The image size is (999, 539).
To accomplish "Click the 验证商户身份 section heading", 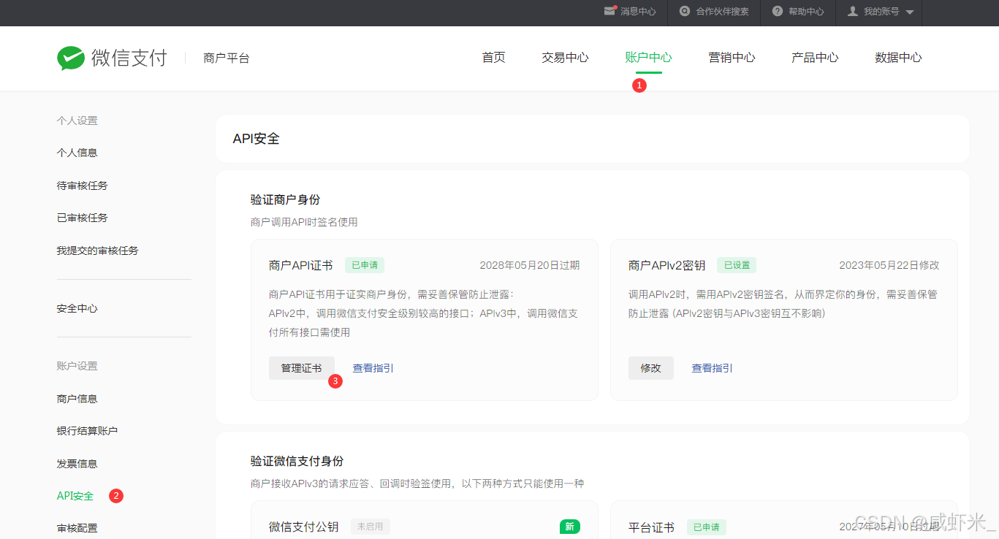I will (x=286, y=199).
